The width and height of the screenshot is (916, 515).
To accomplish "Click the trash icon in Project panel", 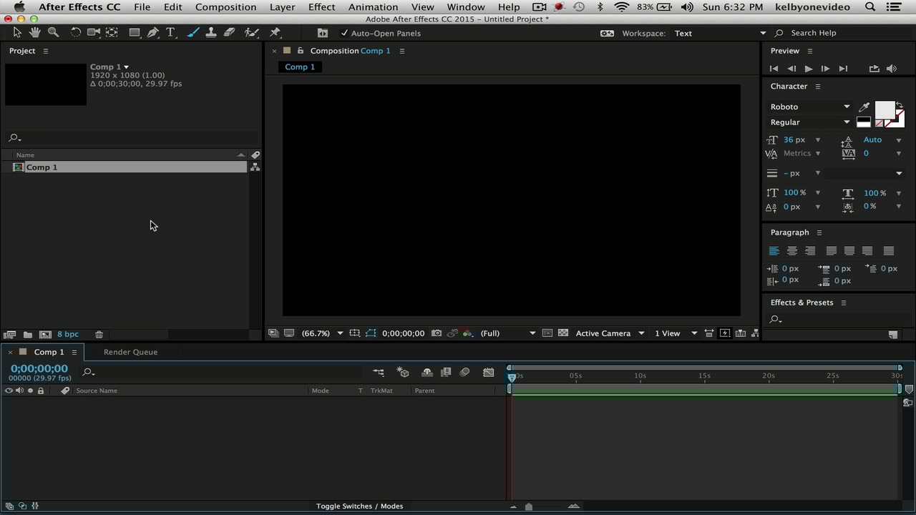I will [99, 334].
